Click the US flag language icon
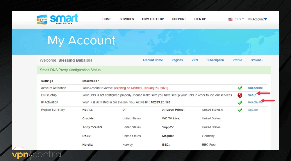Viewport: 291px width, 161px height. click(x=230, y=19)
